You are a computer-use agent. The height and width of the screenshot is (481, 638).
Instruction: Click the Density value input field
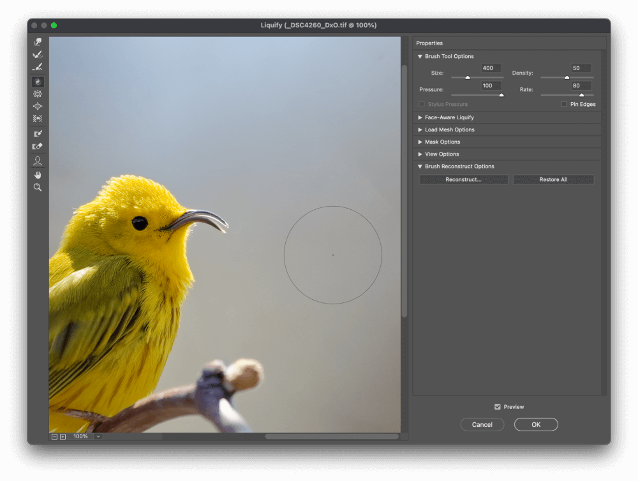[581, 68]
